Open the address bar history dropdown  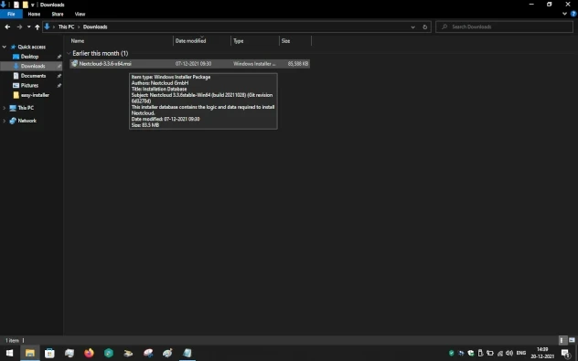[x=412, y=27]
